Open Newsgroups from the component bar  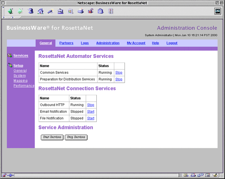200,175
